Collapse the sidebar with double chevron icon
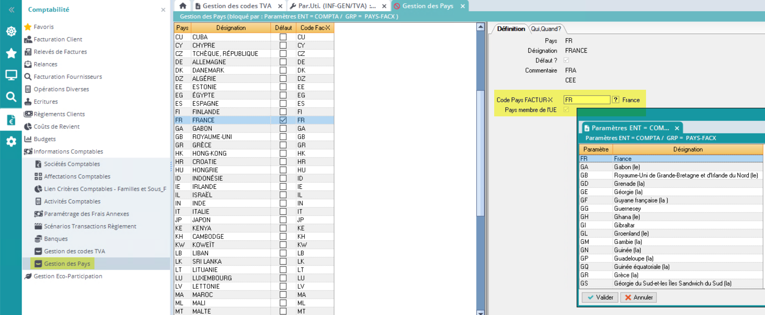765x315 pixels. (11, 10)
